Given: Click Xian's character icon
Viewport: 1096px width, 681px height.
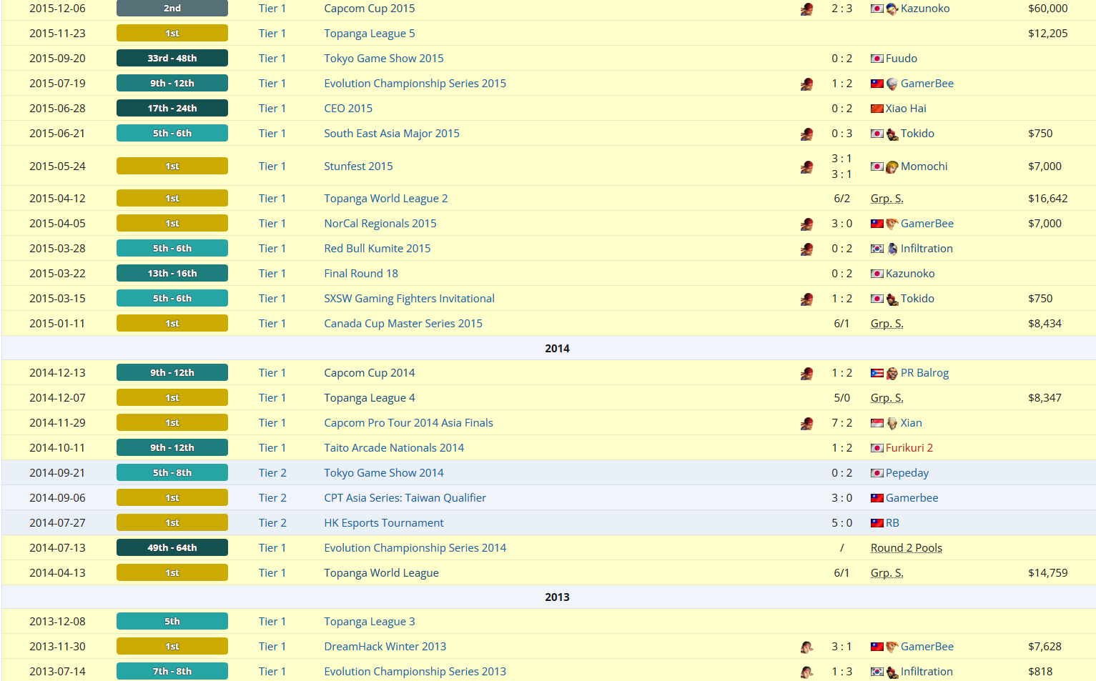Looking at the screenshot, I should 892,423.
